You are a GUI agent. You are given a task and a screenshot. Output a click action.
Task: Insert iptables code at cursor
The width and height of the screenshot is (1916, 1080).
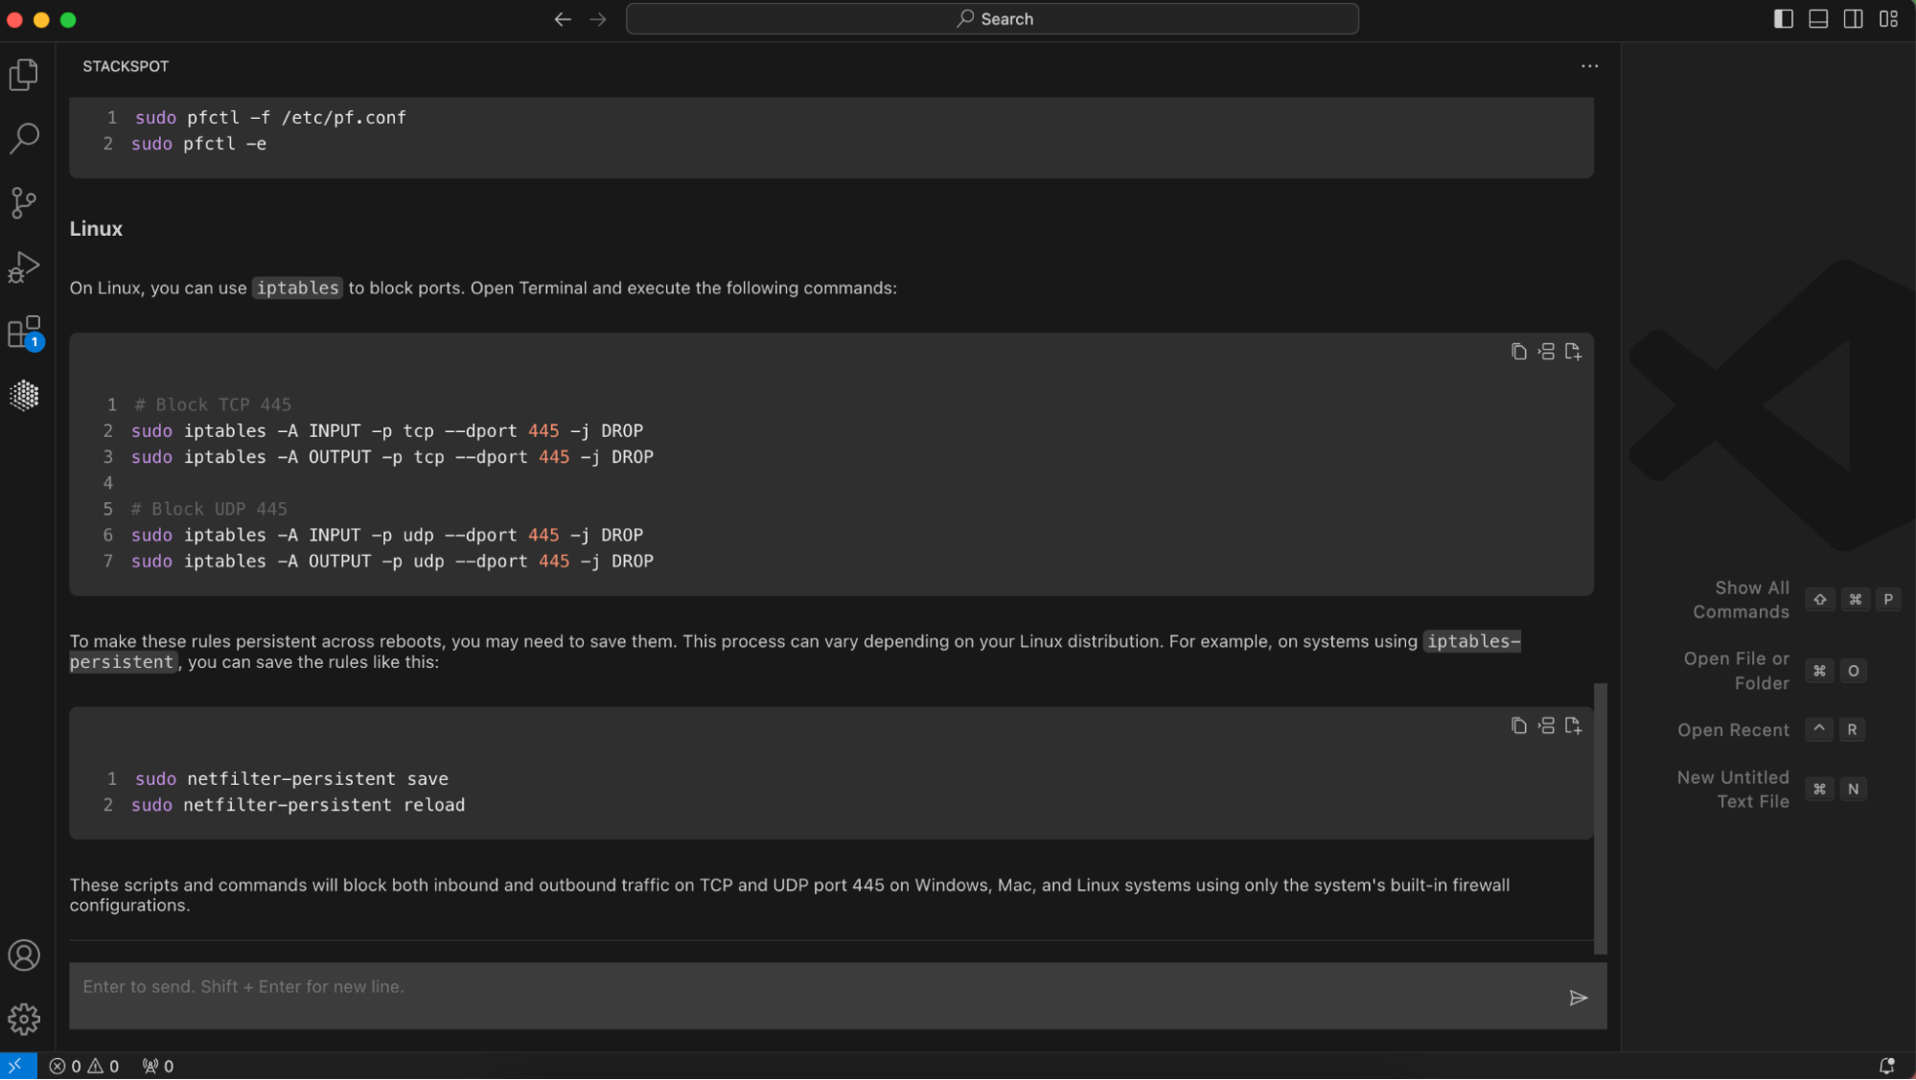1546,352
